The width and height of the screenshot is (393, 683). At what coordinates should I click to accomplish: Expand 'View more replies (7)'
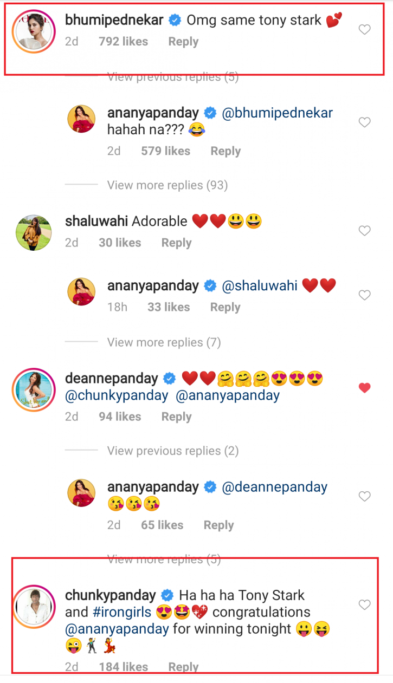tap(163, 342)
